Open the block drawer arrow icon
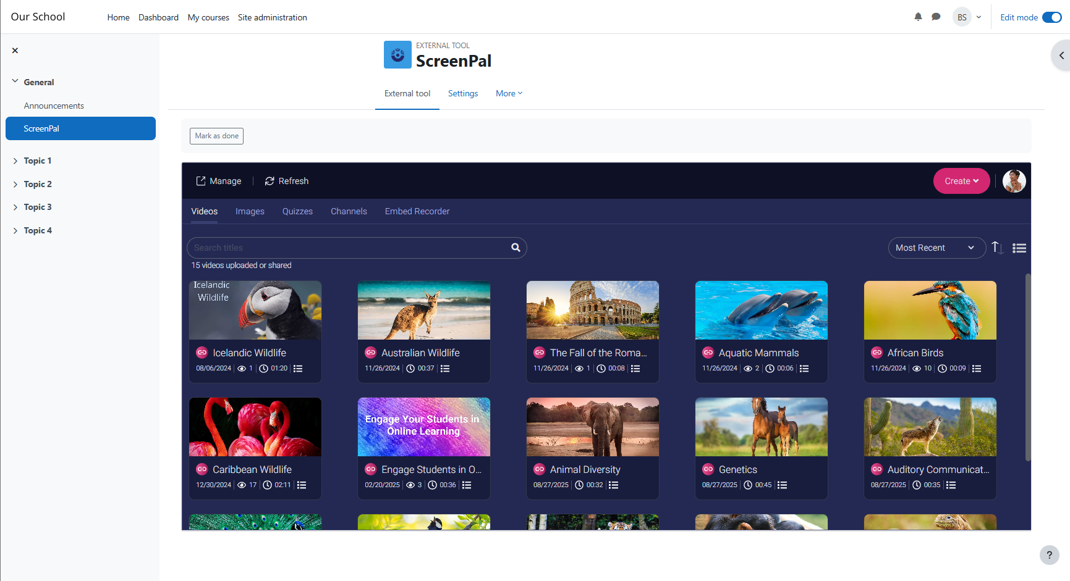The width and height of the screenshot is (1070, 581). pyautogui.click(x=1061, y=56)
